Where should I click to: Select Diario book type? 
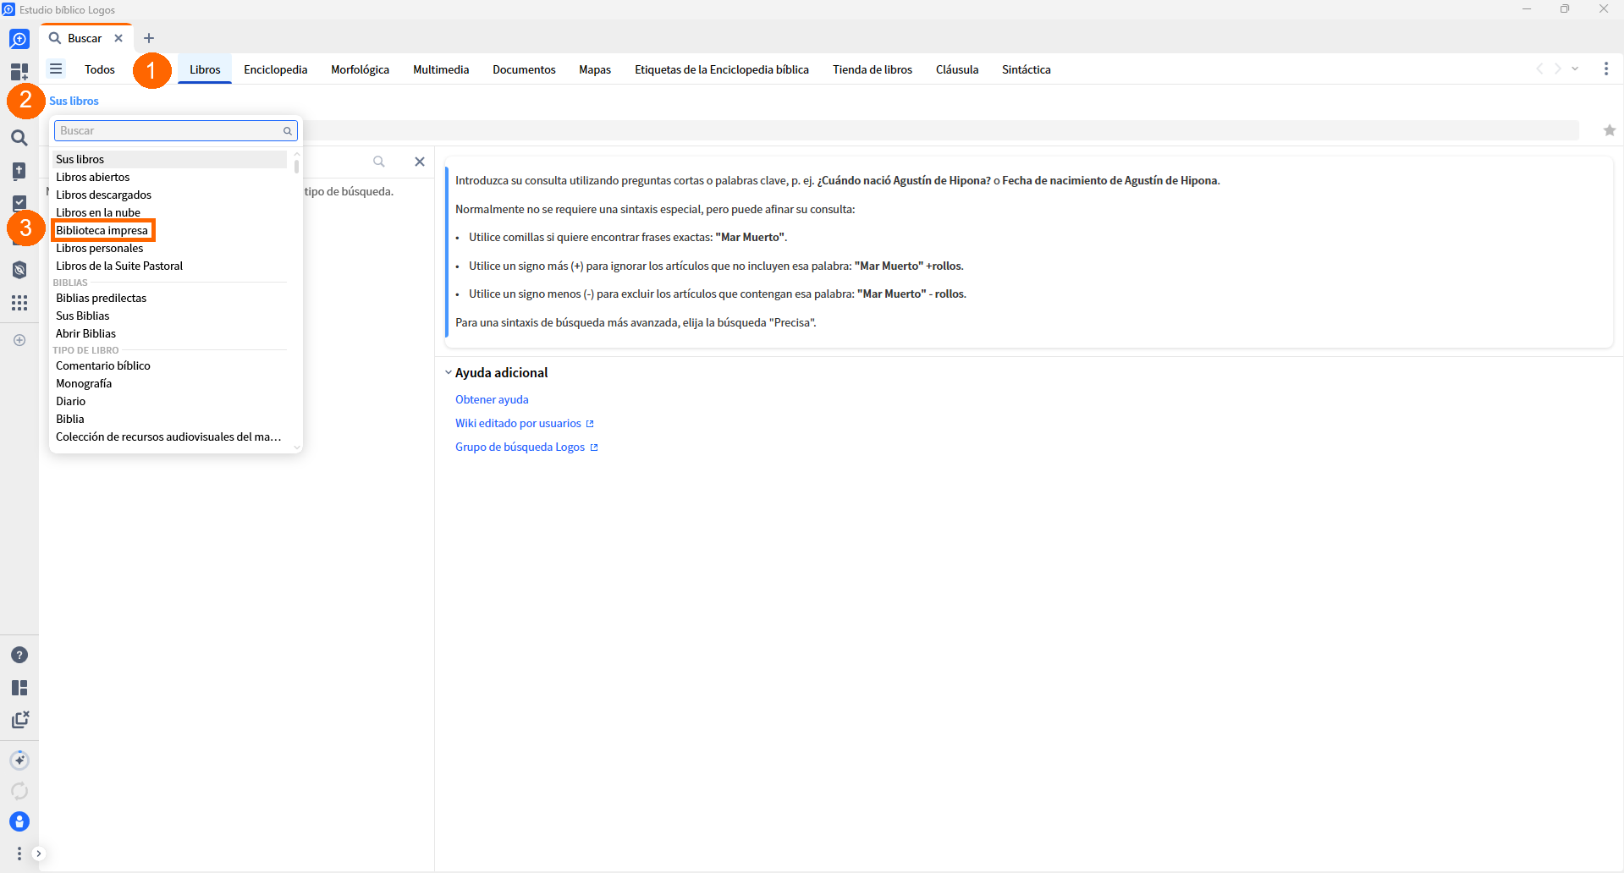point(169,401)
